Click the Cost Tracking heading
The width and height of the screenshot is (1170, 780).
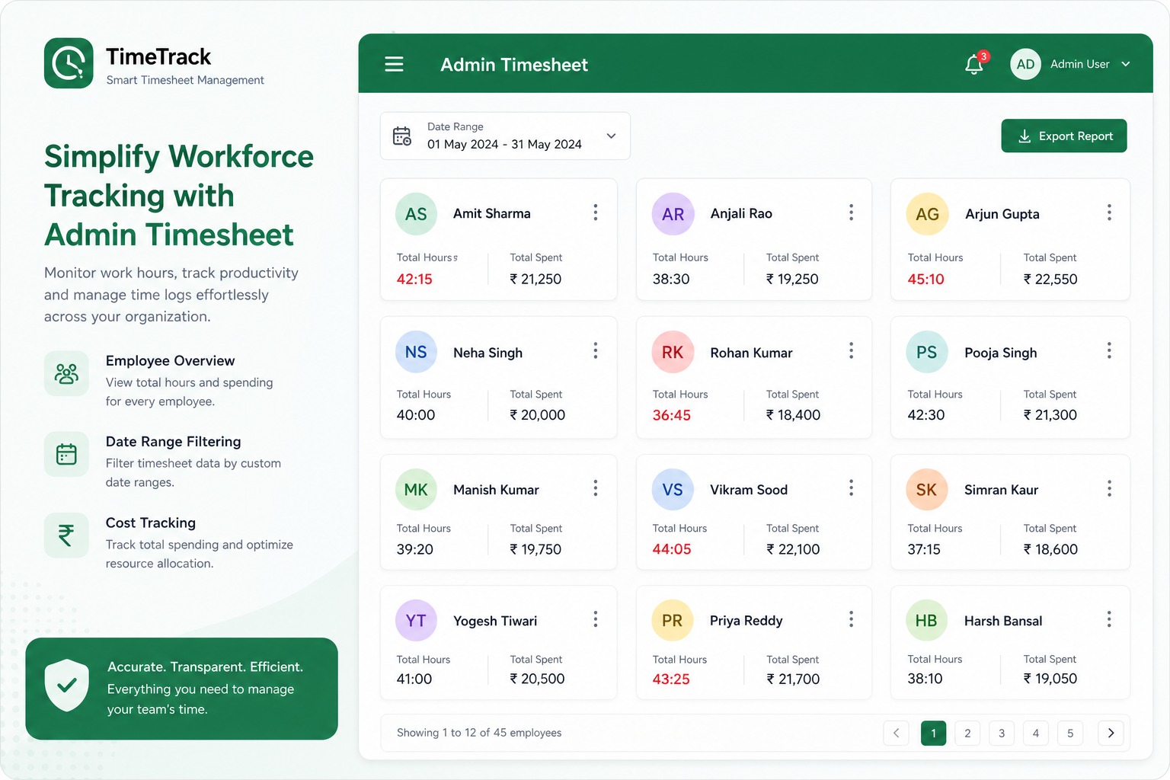point(151,523)
